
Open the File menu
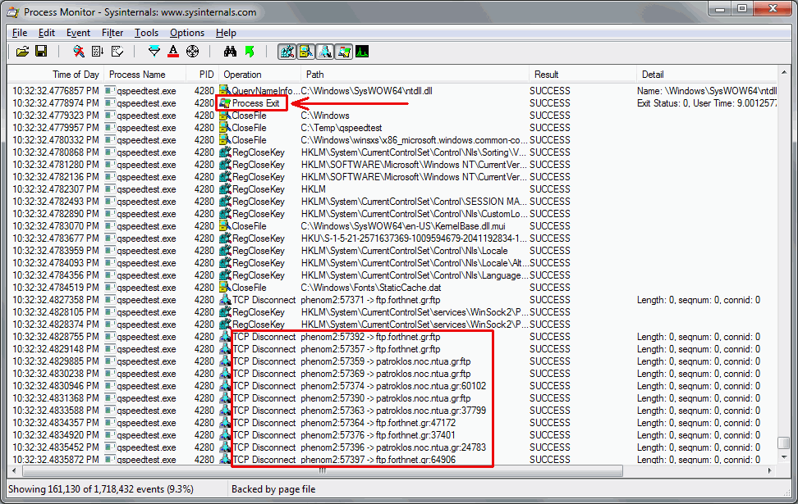tap(20, 33)
